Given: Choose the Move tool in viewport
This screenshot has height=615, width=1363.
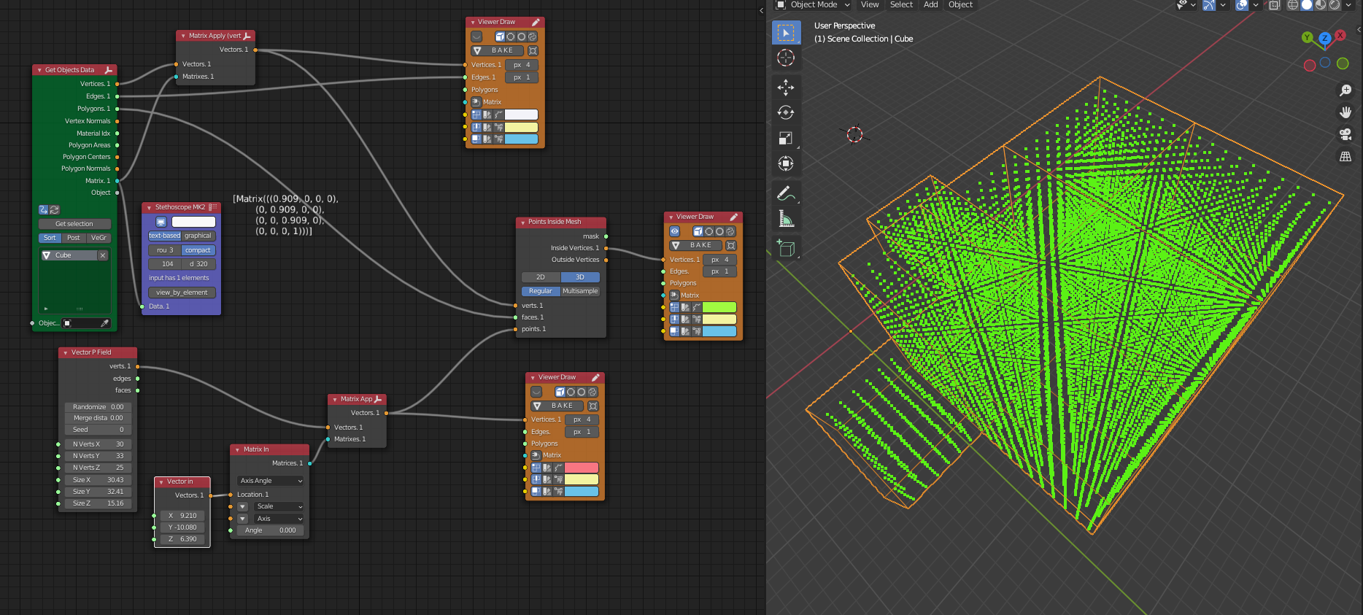Looking at the screenshot, I should coord(786,88).
